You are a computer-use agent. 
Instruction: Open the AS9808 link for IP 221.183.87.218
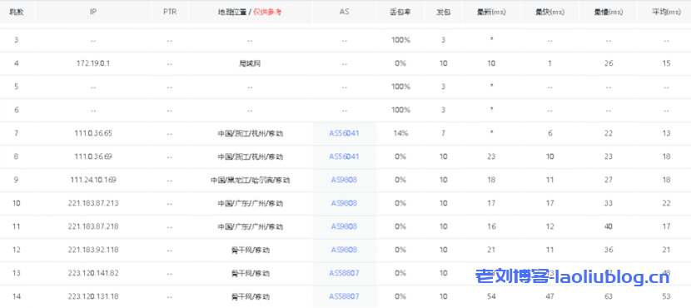[x=344, y=226]
